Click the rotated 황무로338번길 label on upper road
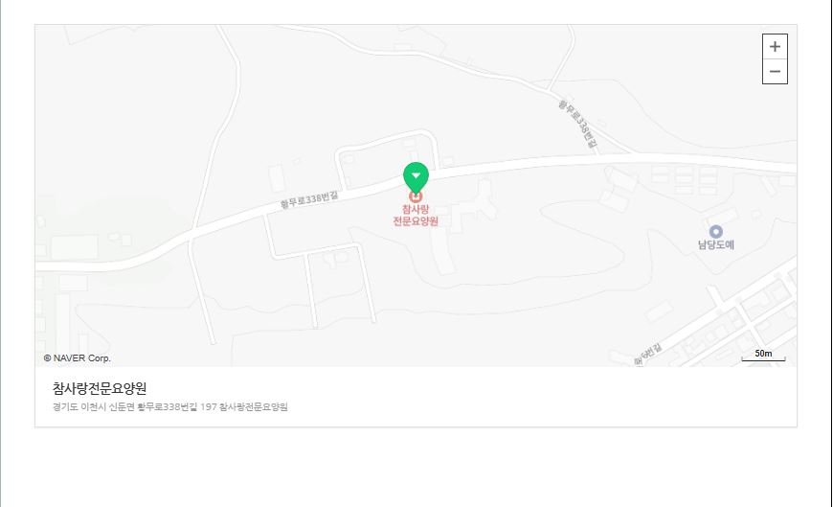This screenshot has width=833, height=507. coord(578,124)
